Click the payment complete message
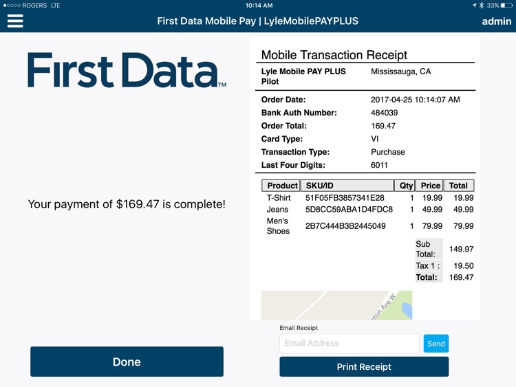The image size is (516, 387). [127, 204]
